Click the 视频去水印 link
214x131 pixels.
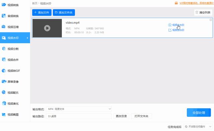coord(178,25)
